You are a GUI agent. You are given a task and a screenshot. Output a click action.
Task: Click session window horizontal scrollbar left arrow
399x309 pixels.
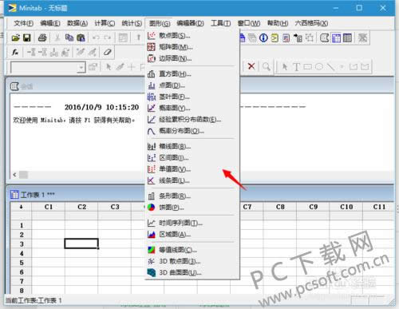(14, 175)
